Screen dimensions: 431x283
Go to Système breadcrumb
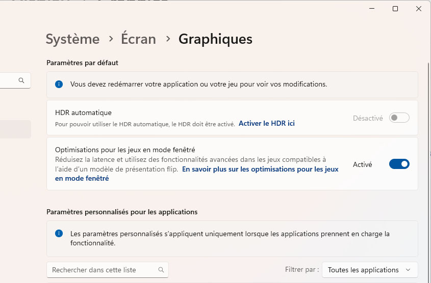(x=72, y=39)
